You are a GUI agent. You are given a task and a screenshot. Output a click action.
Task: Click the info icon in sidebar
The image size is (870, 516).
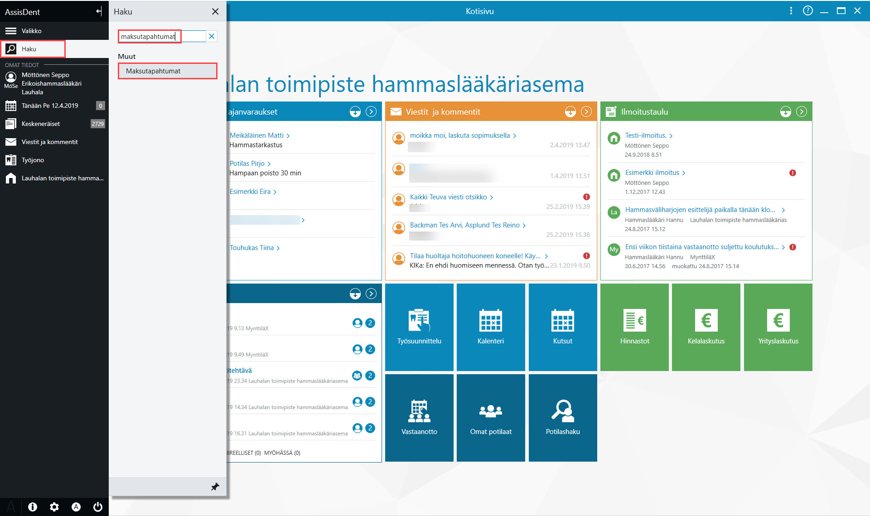click(33, 506)
